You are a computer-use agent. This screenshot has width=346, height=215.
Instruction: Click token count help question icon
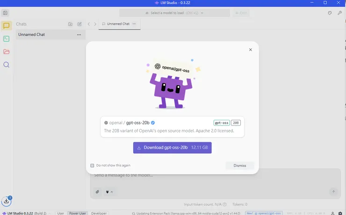pos(224,204)
